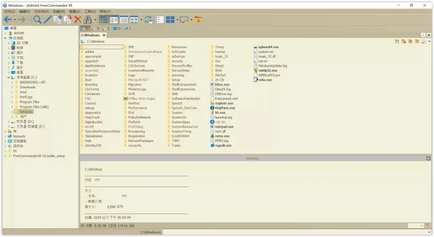Open the magnifying glass search tool

tap(37, 20)
